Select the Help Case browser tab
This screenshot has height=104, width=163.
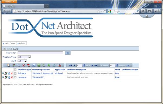point(23,6)
